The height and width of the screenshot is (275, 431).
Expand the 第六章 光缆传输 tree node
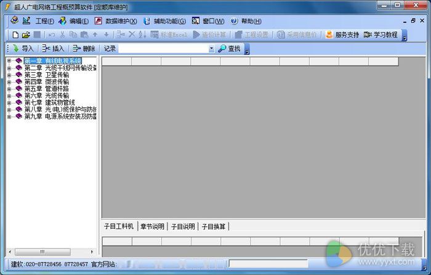pos(9,96)
